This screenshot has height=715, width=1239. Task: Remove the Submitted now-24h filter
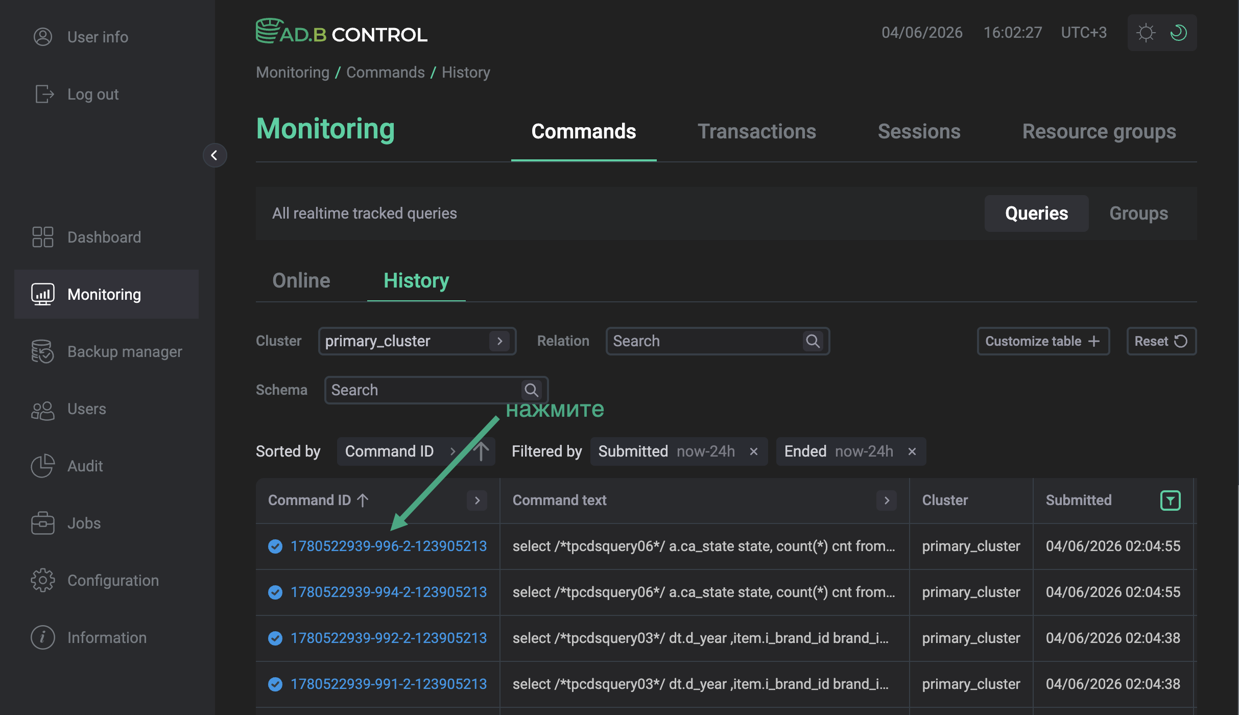(x=754, y=451)
